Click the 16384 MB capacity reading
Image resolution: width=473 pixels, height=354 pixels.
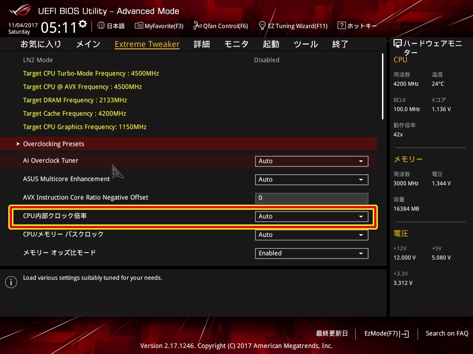coord(406,209)
